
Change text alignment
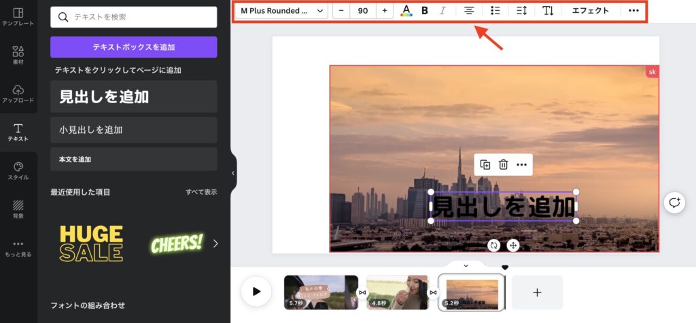[x=469, y=11]
